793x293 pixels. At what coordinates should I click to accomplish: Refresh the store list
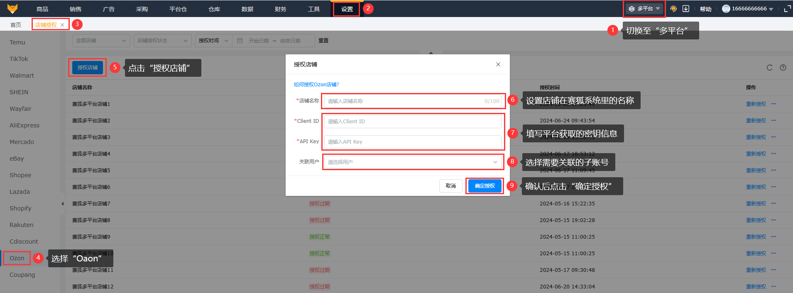tap(769, 68)
